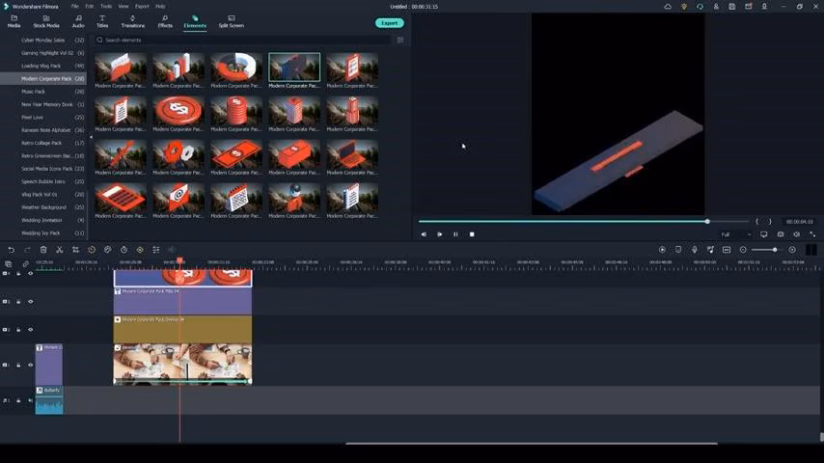This screenshot has width=824, height=463.
Task: Switch to the Transitions tab
Action: (132, 21)
